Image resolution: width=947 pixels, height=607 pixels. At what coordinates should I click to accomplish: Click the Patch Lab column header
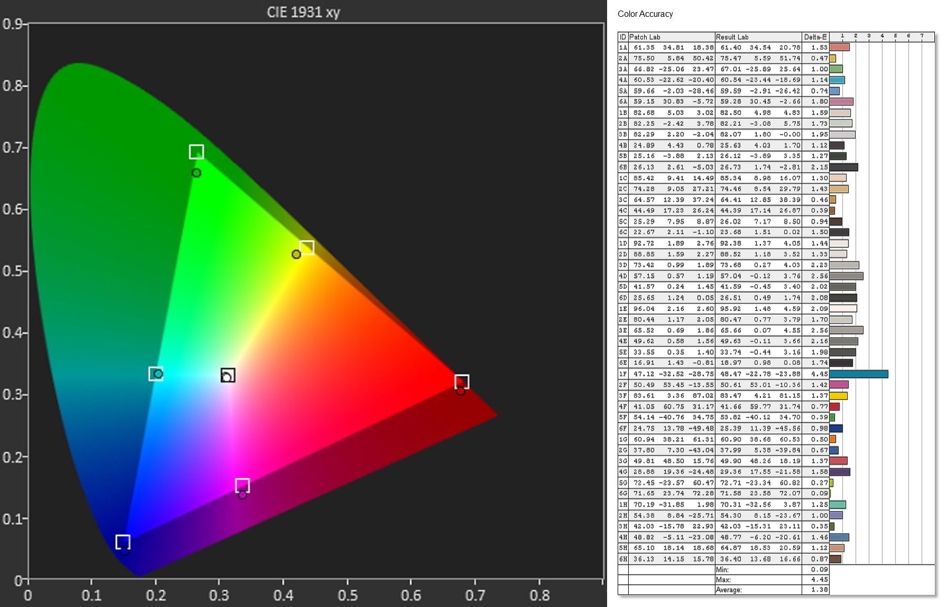(671, 37)
